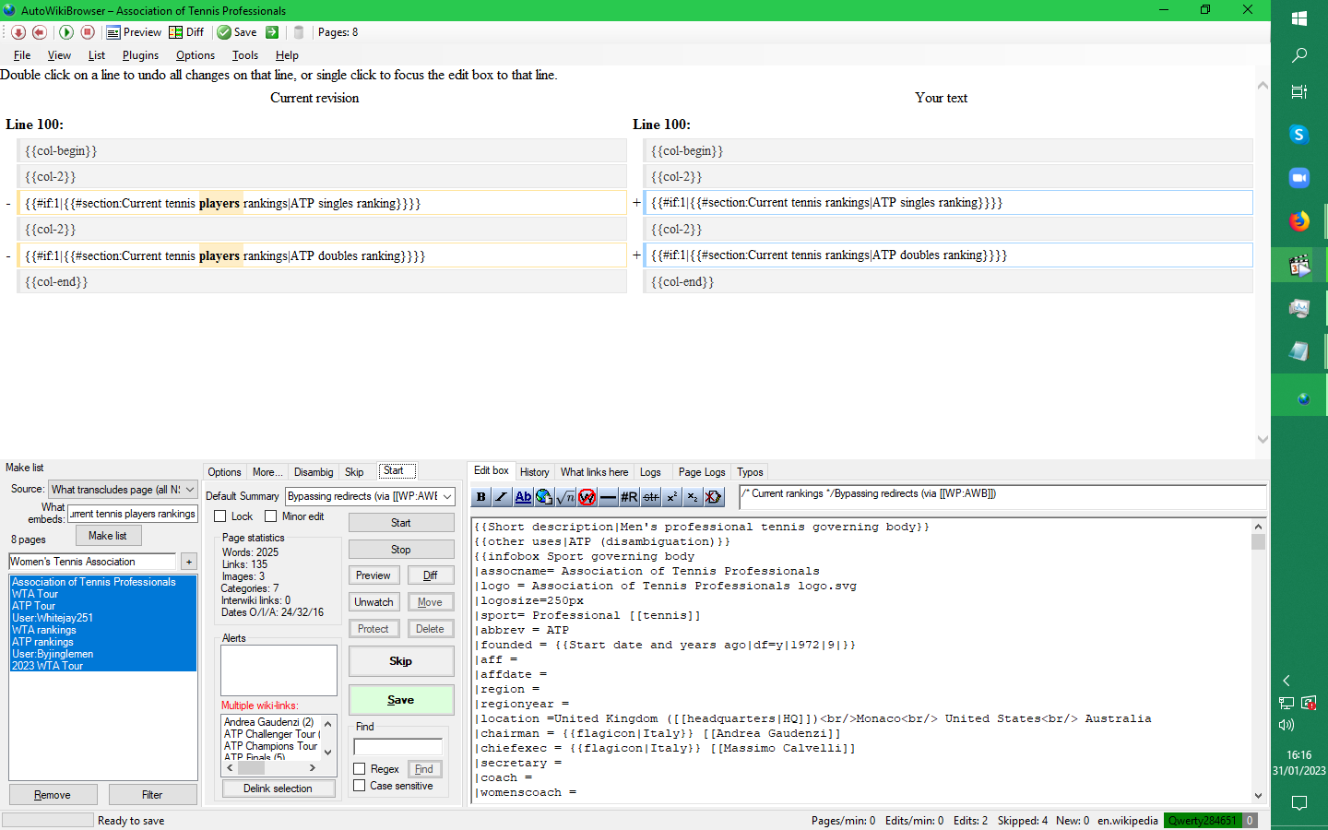Click the Preview toolbar icon

click(x=134, y=32)
